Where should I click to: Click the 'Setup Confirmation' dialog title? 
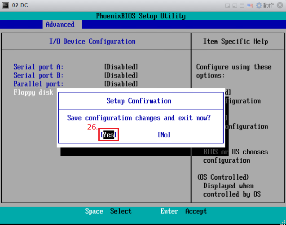(x=139, y=101)
